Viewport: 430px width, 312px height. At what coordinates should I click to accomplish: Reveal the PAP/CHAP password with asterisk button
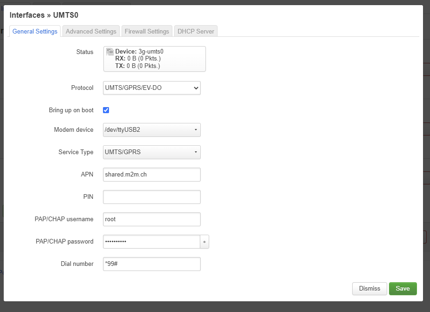point(205,242)
